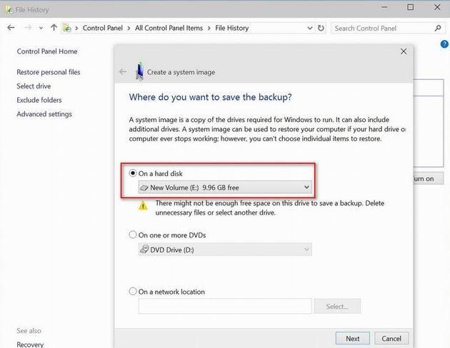Maximize the File History window
The height and width of the screenshot is (348, 450).
pyautogui.click(x=411, y=7)
